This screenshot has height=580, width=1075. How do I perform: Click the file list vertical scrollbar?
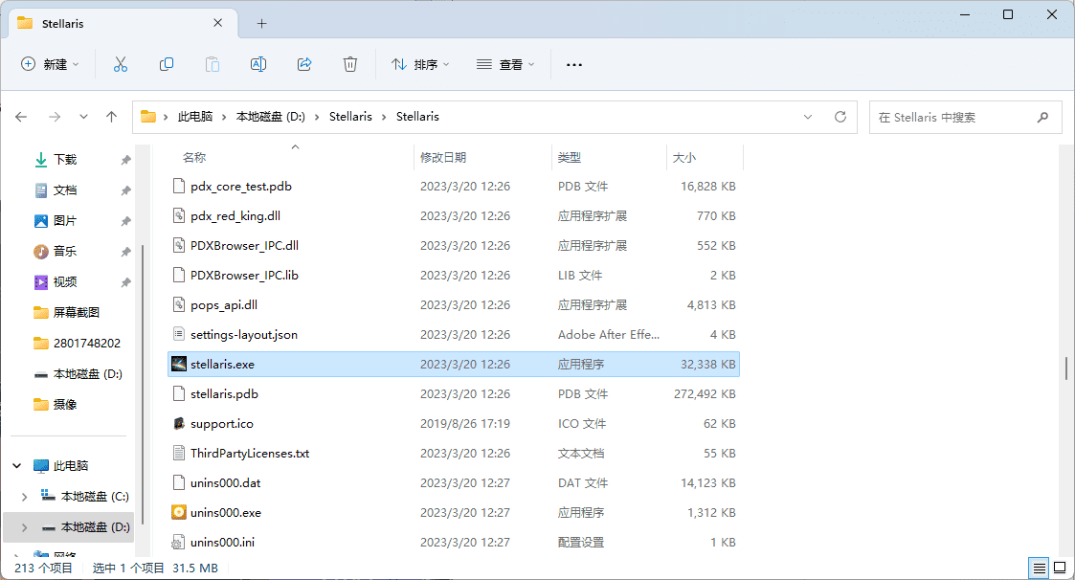point(1066,368)
